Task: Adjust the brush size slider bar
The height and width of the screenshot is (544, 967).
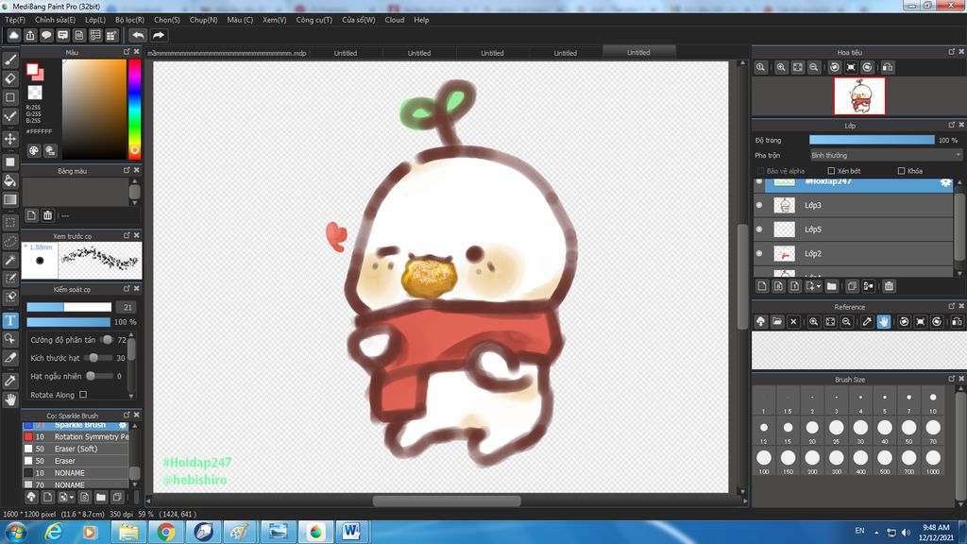Action: pyautogui.click(x=69, y=307)
